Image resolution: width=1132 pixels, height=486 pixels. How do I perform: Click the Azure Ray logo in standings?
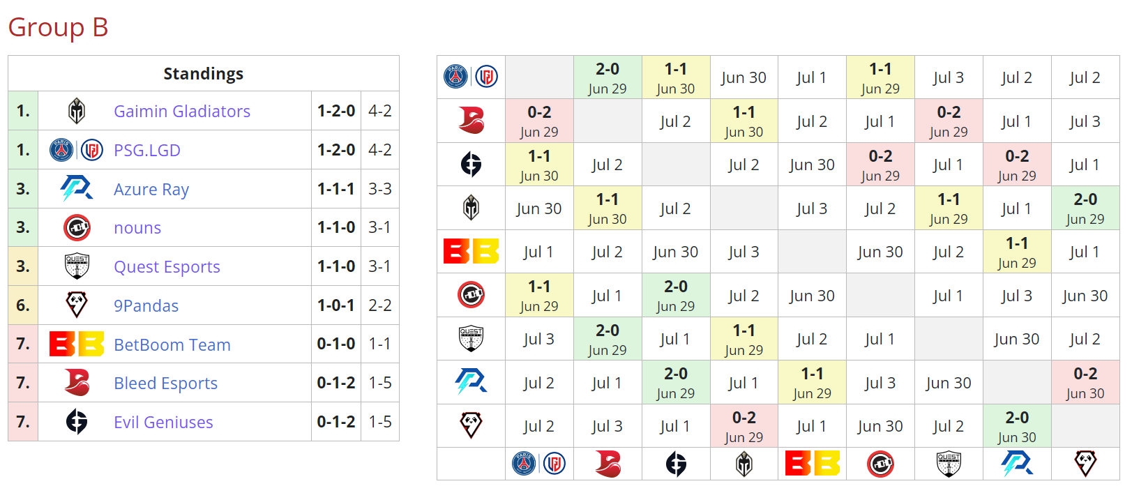tap(77, 189)
